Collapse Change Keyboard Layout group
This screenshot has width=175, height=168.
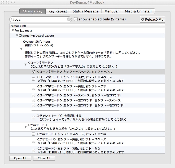click(x=17, y=35)
